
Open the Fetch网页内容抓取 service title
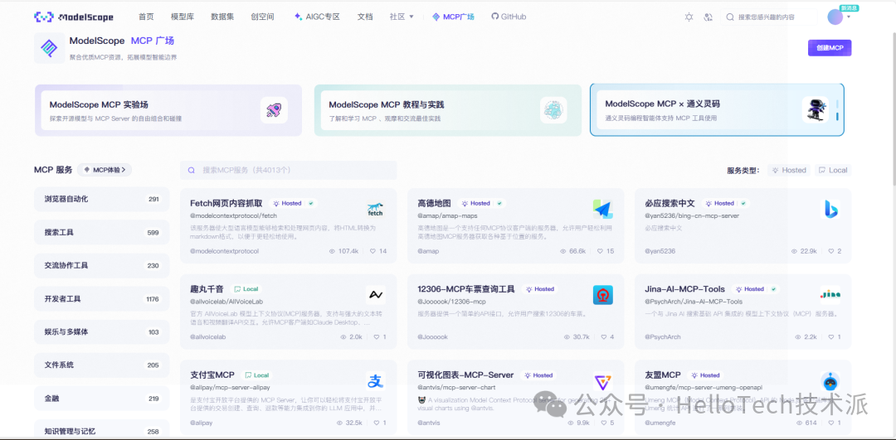pyautogui.click(x=226, y=203)
